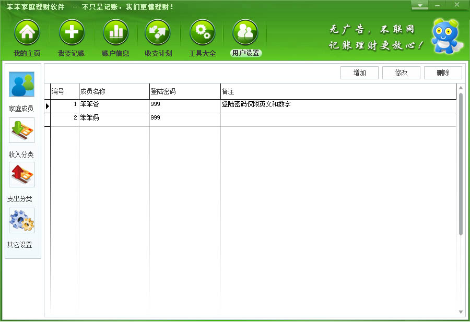Open 账户信息 bar chart icon
The image size is (470, 322).
pos(116,32)
